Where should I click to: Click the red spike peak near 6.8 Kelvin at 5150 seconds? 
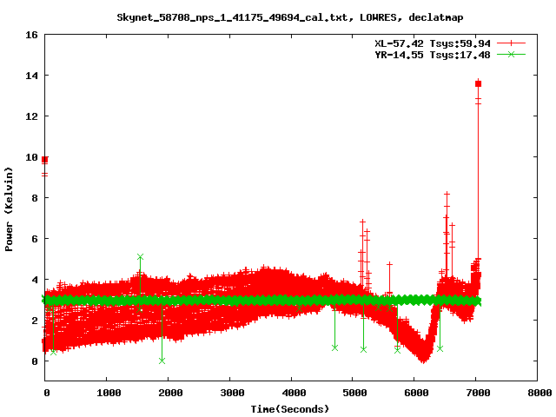pyautogui.click(x=362, y=222)
